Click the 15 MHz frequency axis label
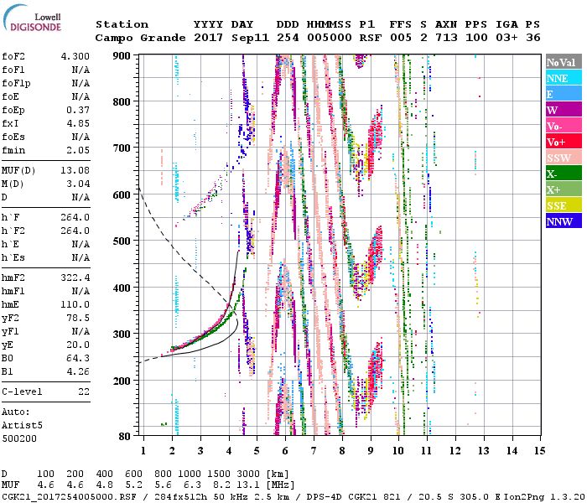This screenshot has height=503, width=587. click(x=539, y=451)
